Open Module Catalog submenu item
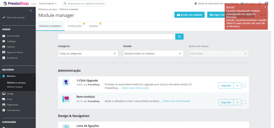The image size is (274, 128). 15,87
